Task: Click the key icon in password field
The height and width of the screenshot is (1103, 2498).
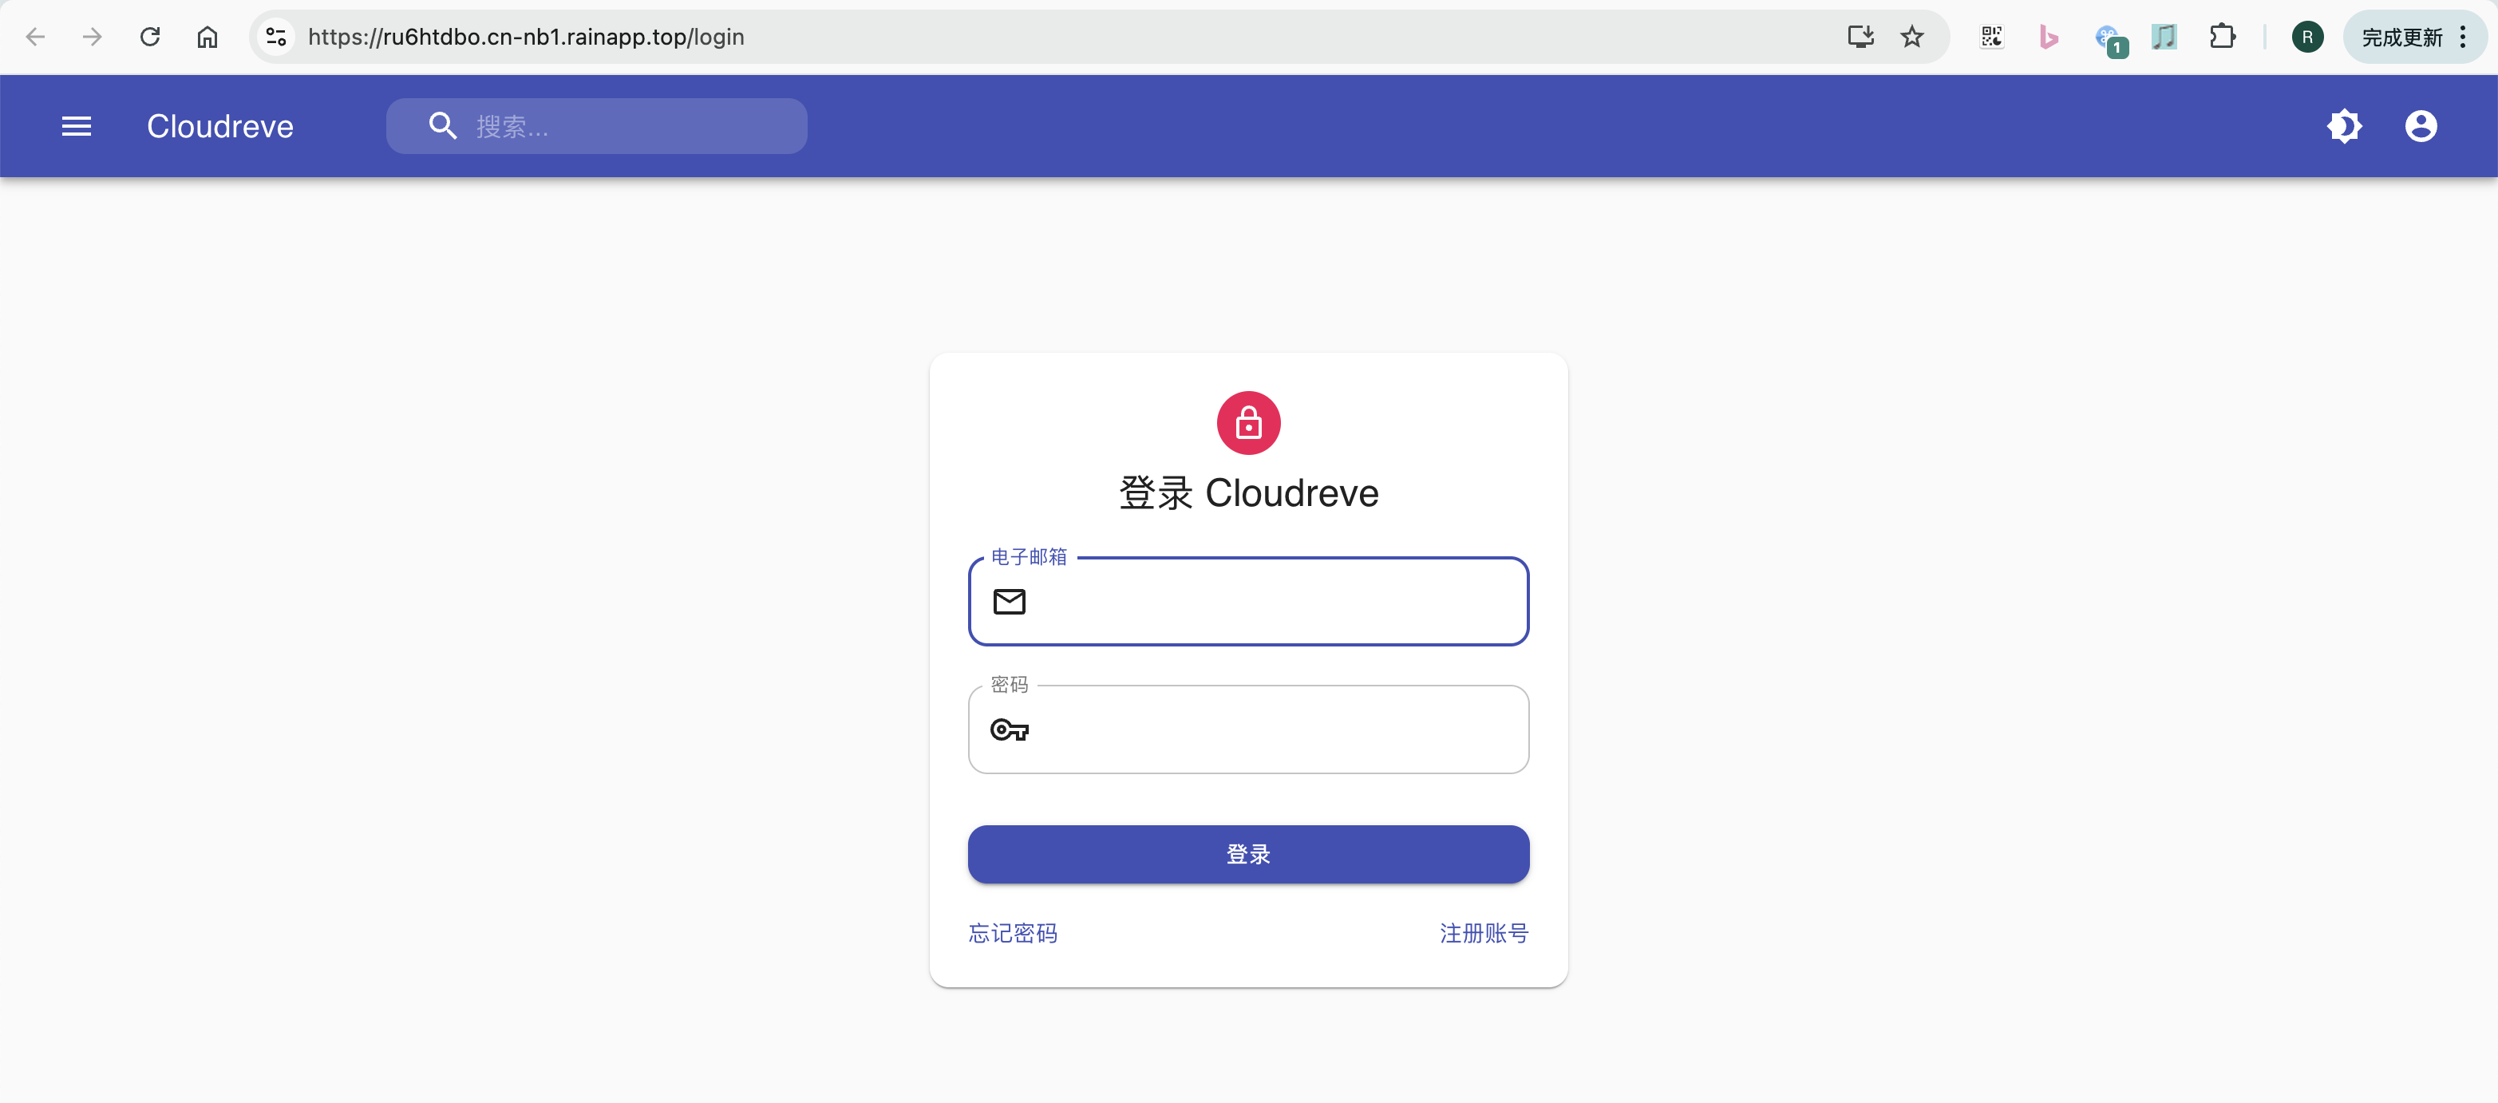Action: point(1010,729)
